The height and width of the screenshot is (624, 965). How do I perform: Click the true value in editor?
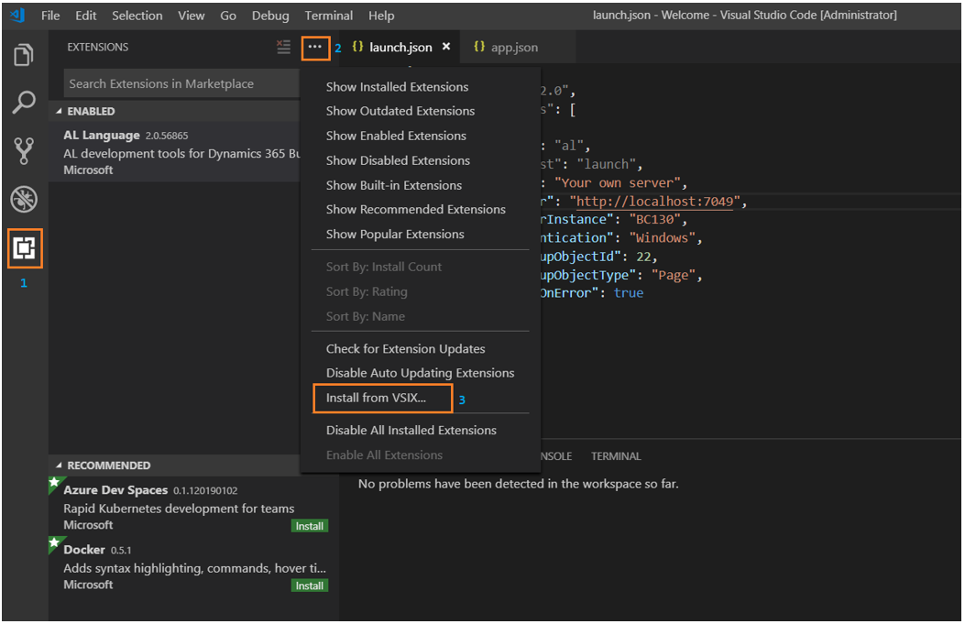click(x=629, y=293)
